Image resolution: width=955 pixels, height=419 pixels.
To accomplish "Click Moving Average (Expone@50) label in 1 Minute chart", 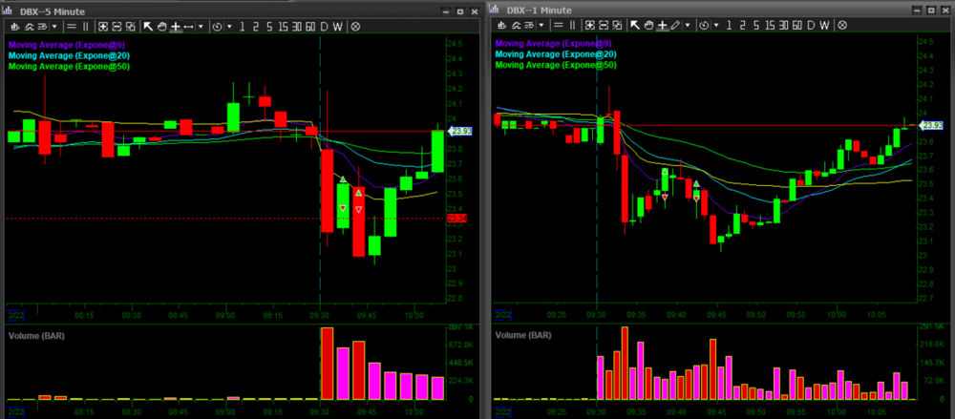I will click(x=556, y=65).
